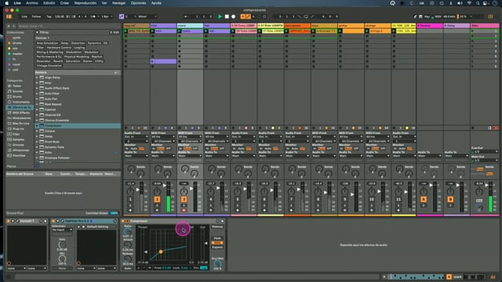Select Channel EQ in the device list
The height and width of the screenshot is (282, 502).
click(53, 115)
